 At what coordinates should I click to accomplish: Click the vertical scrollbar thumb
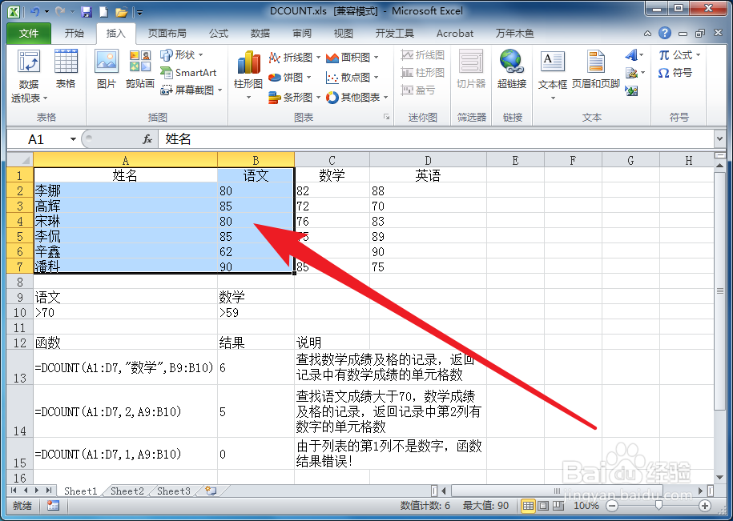(x=720, y=291)
